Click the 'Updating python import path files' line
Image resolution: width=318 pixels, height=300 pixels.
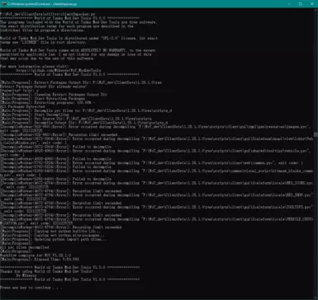pyautogui.click(x=54, y=239)
